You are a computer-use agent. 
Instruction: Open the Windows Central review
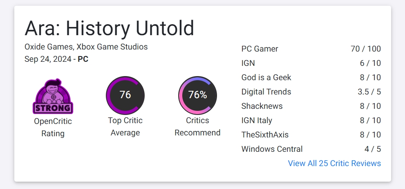(311, 149)
